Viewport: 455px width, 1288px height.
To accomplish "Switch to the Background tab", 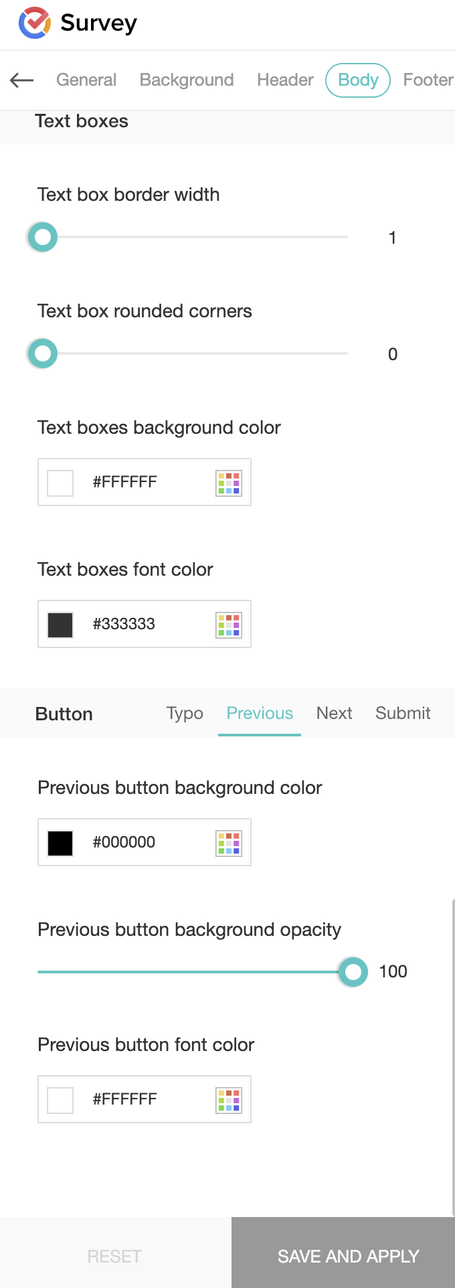I will [187, 80].
